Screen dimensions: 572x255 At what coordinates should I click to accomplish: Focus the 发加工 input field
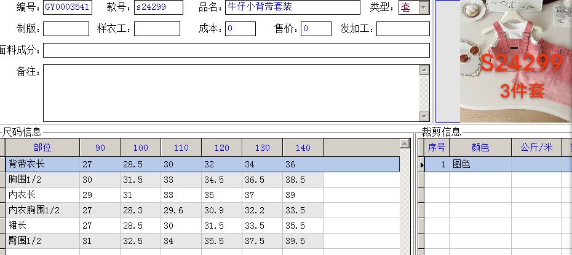pos(403,29)
